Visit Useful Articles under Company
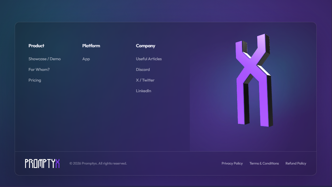 click(149, 59)
